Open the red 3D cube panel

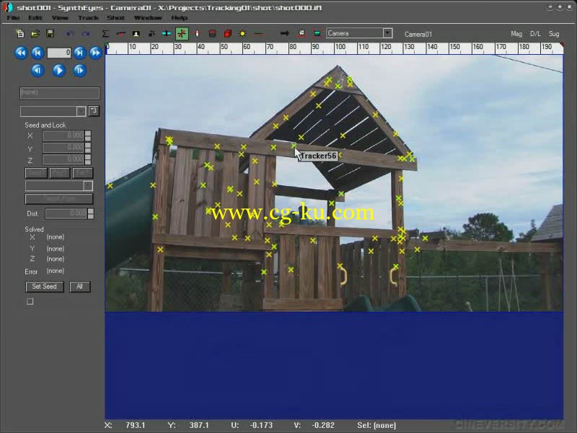[228, 33]
